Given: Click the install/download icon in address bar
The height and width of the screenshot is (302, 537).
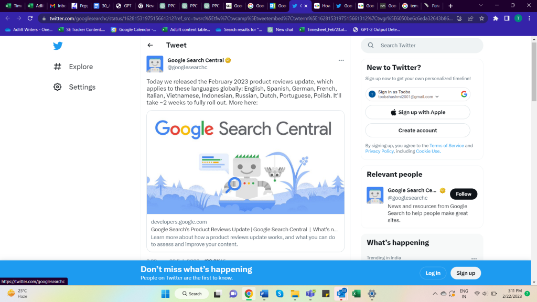Looking at the screenshot, I should pyautogui.click(x=459, y=18).
